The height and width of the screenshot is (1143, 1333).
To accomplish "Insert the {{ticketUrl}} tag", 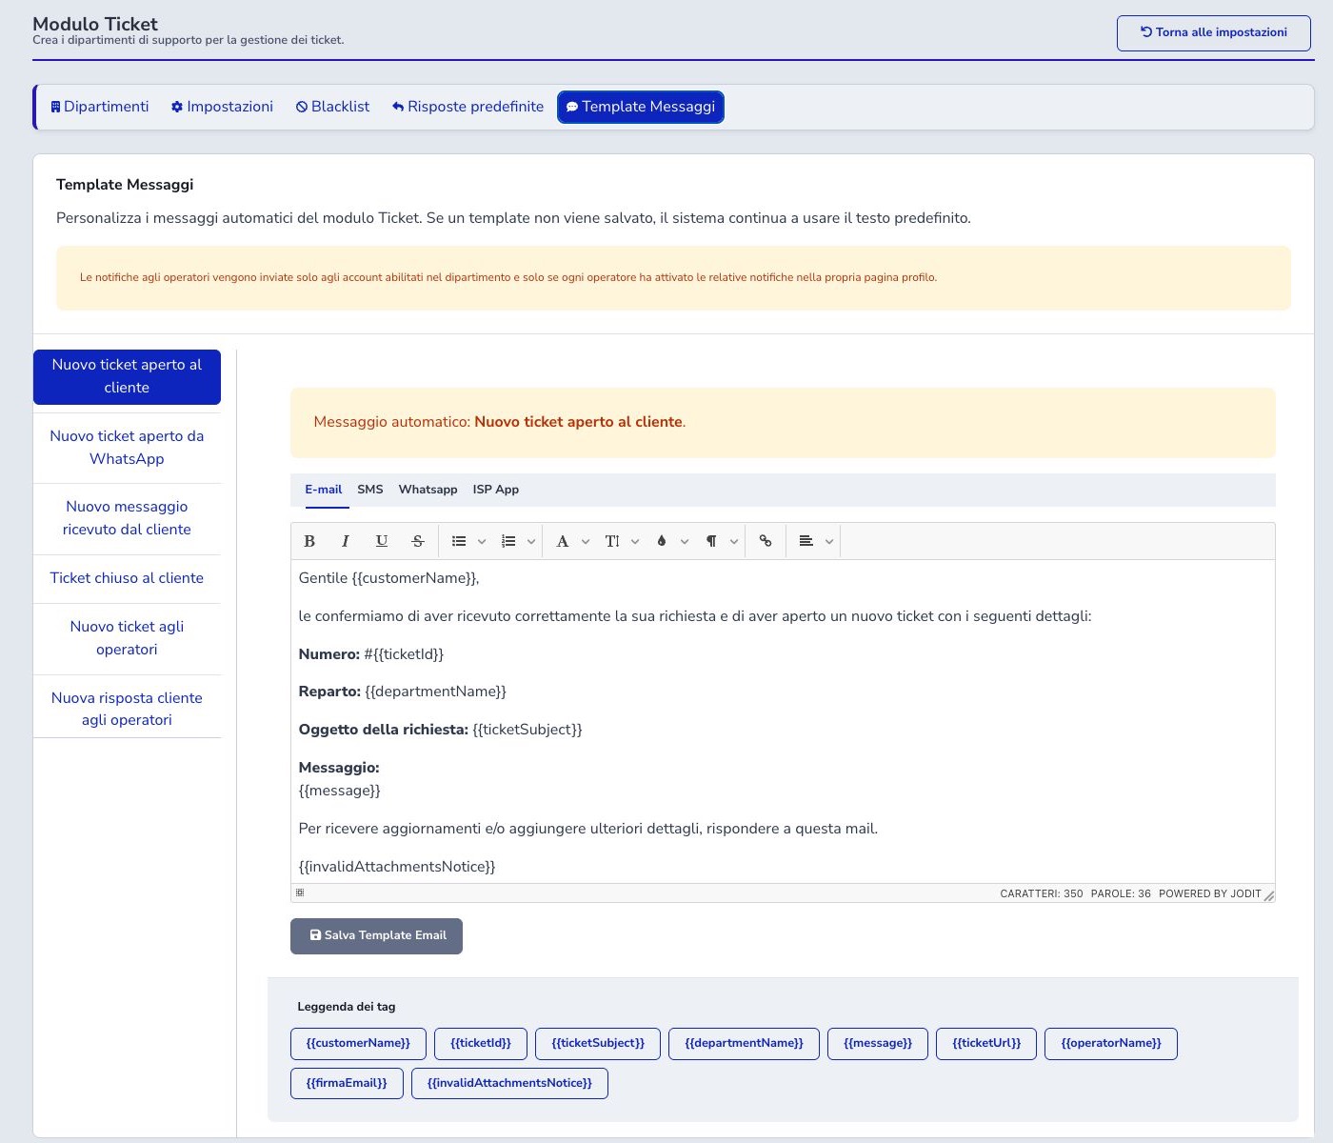I will (986, 1043).
